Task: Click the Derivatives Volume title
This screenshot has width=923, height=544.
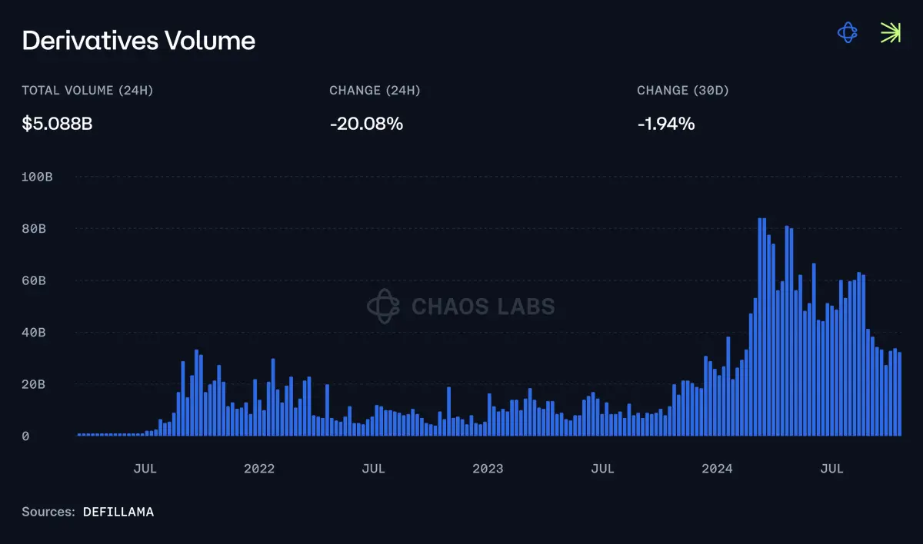Action: 138,41
